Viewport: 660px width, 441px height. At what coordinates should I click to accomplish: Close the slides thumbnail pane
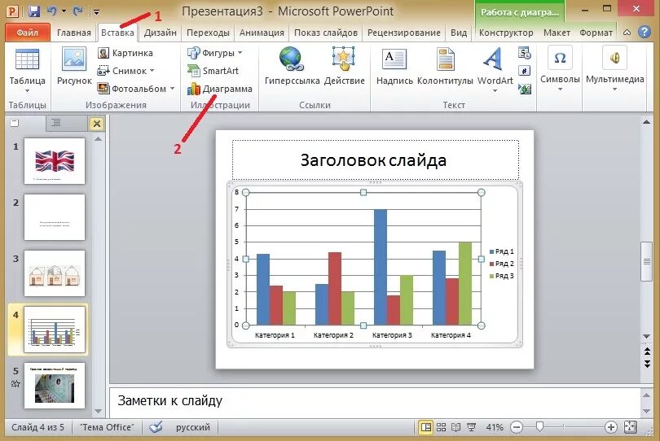97,124
